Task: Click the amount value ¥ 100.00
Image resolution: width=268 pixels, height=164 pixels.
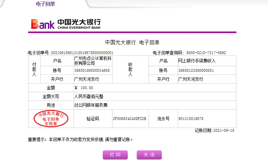Action: (x=84, y=88)
